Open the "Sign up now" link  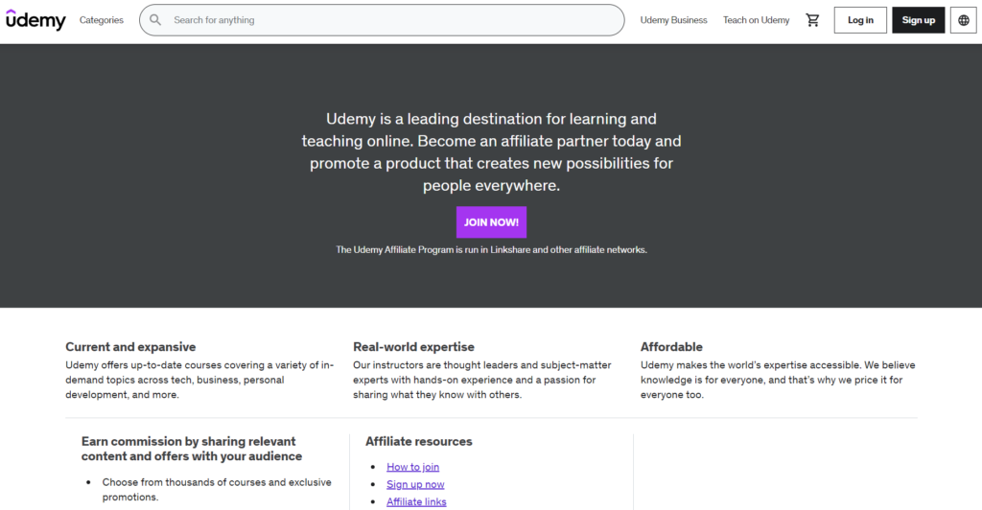click(x=415, y=484)
